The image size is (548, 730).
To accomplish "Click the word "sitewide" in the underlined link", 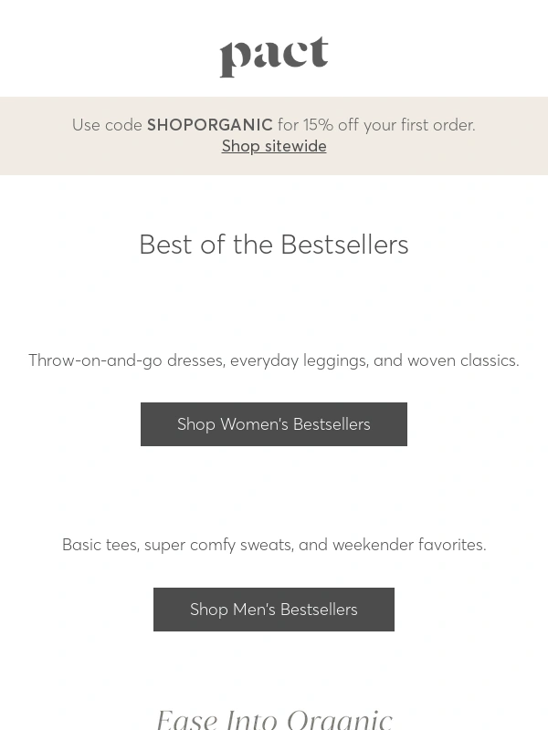I will tap(295, 146).
